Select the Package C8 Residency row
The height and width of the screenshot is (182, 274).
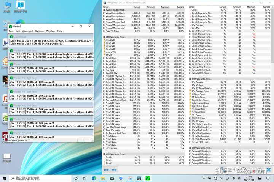tap(229, 163)
